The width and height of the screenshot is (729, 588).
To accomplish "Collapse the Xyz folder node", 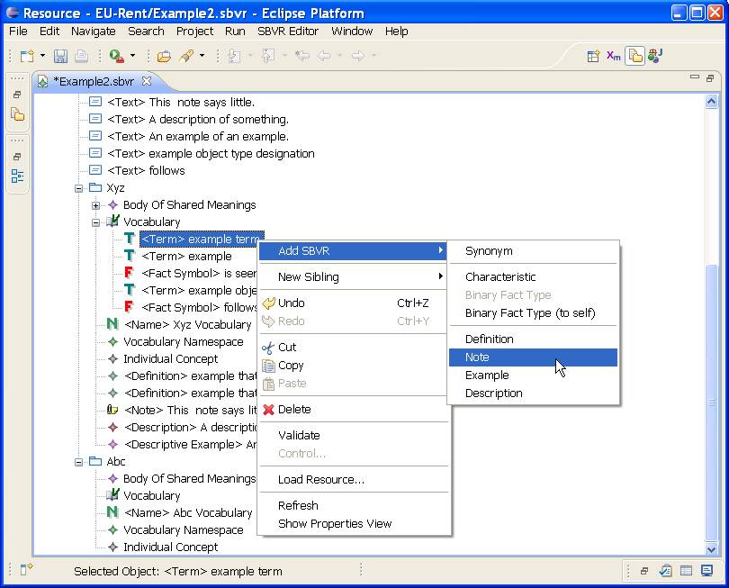I will 78,188.
